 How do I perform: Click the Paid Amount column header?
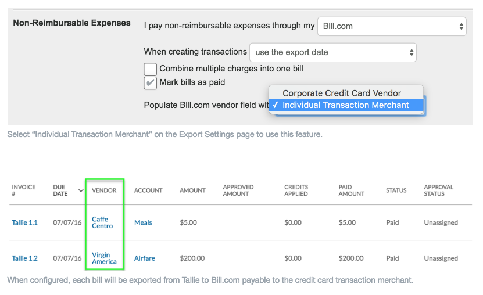[x=351, y=190]
